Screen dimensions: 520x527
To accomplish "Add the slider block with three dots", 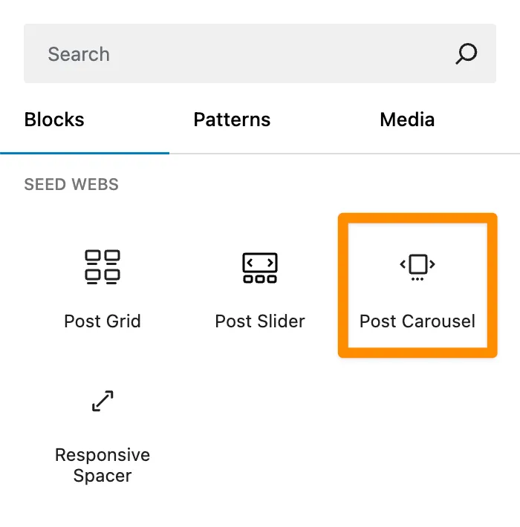I will click(260, 286).
